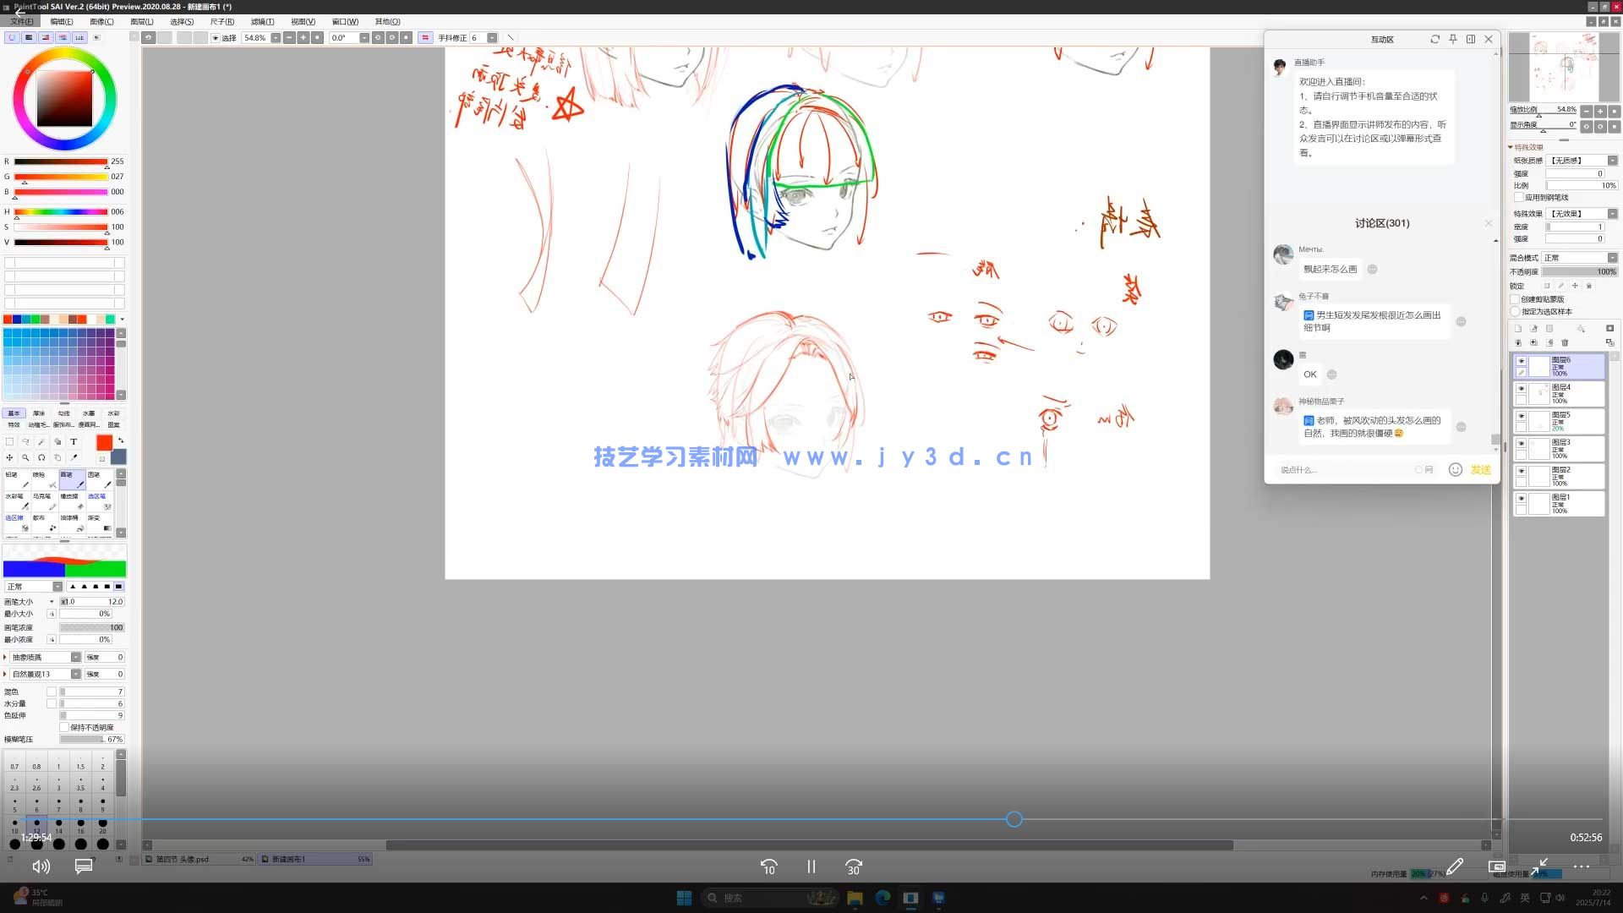
Task: Choose the 铅笔 pencil brush
Action: (x=17, y=479)
